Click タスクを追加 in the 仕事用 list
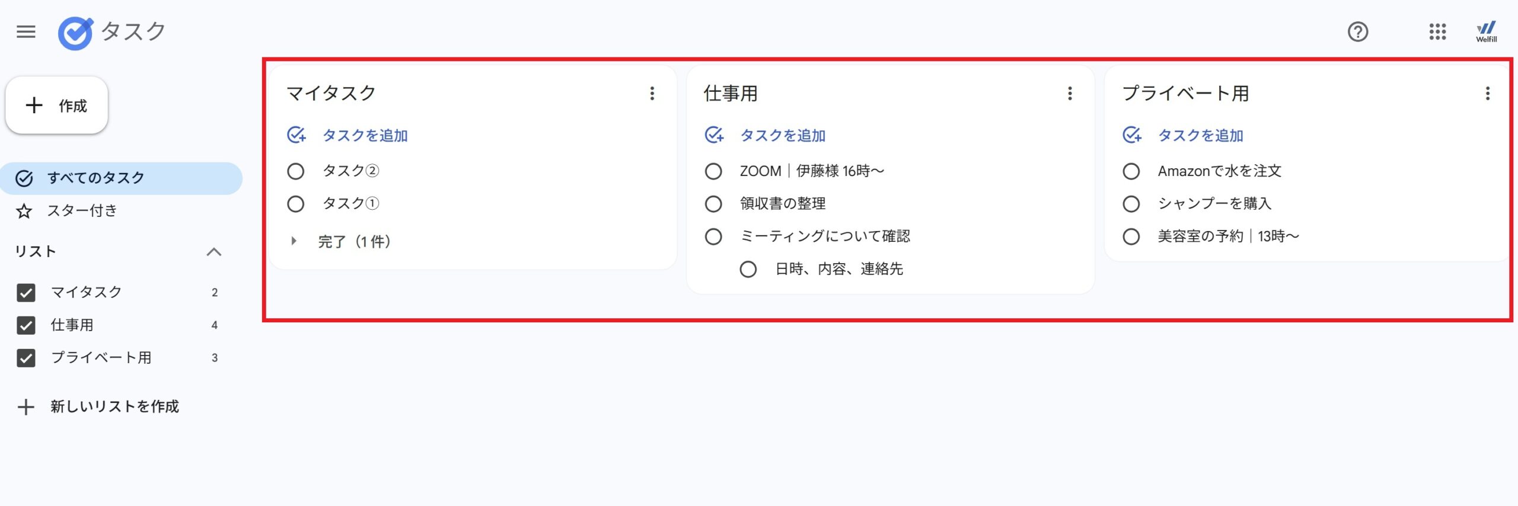This screenshot has height=506, width=1518. click(x=782, y=136)
